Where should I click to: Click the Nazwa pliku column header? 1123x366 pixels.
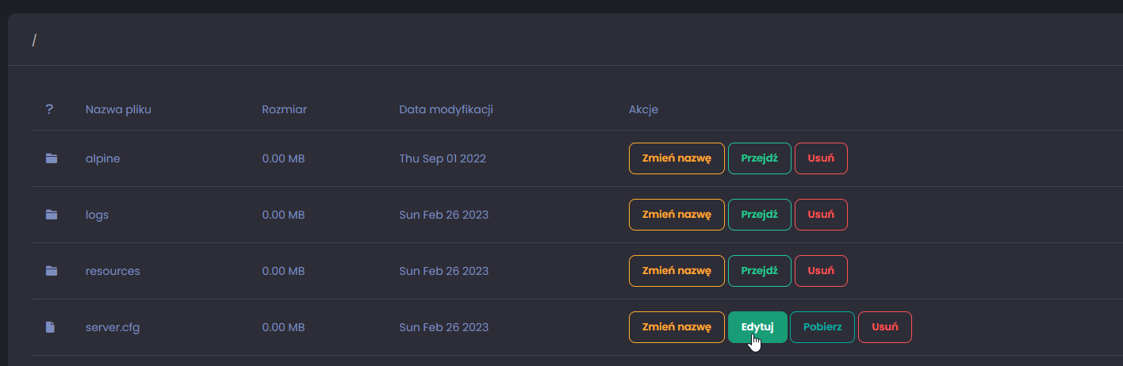tap(118, 109)
